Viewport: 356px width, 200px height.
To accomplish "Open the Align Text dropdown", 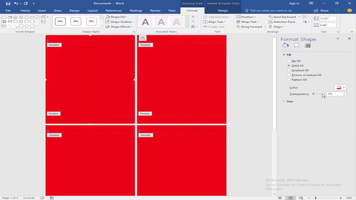I will (214, 22).
